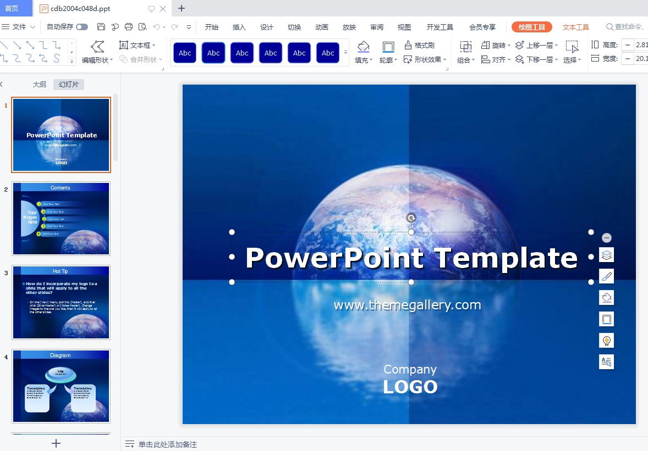Click the Print icon
Image resolution: width=648 pixels, height=451 pixels.
129,27
